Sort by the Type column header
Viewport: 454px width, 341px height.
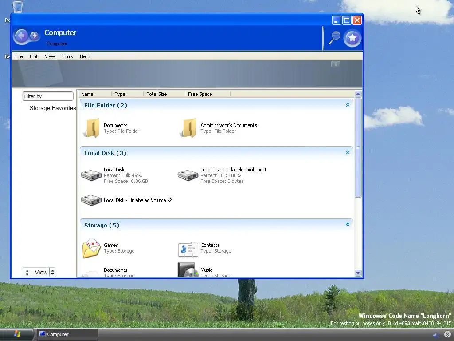(x=127, y=94)
